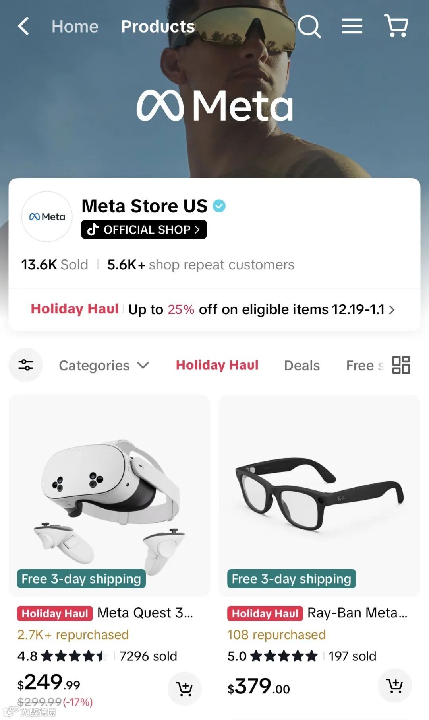Open the Ray-Ban Meta glasses thumbnail

[x=319, y=496]
